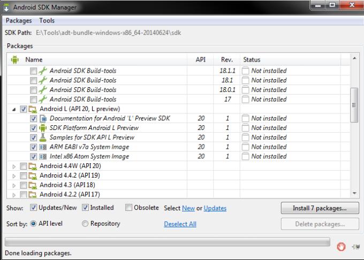Click the Documentation for Android 'L' icon
The width and height of the screenshot is (364, 260).
coord(43,119)
